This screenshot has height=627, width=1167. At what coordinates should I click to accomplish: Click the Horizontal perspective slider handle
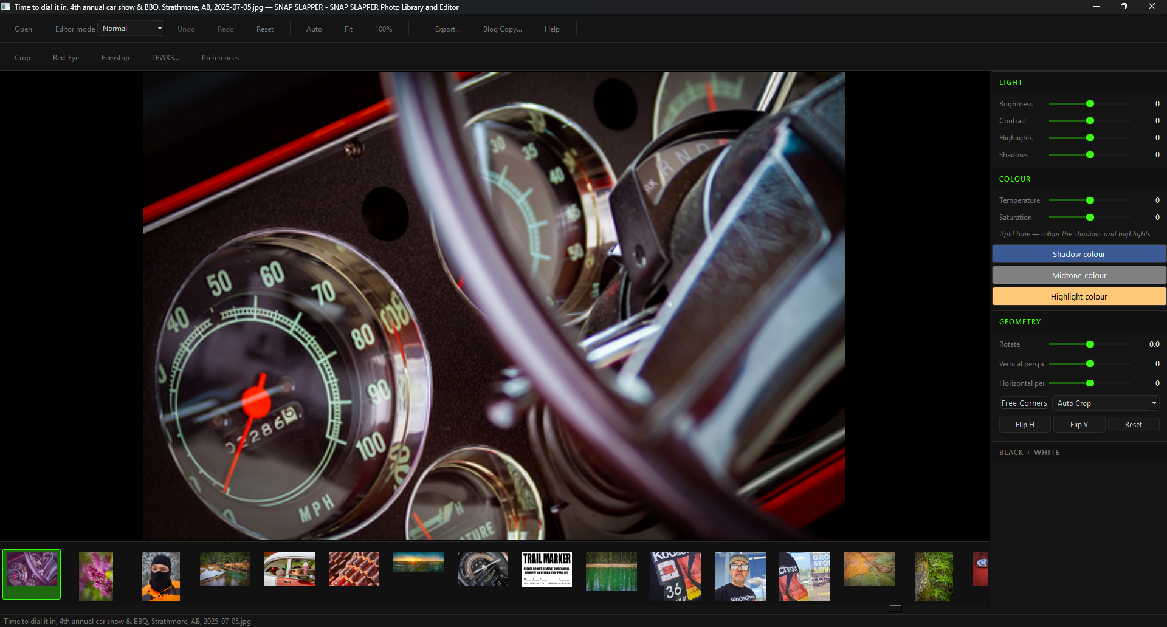tap(1090, 383)
